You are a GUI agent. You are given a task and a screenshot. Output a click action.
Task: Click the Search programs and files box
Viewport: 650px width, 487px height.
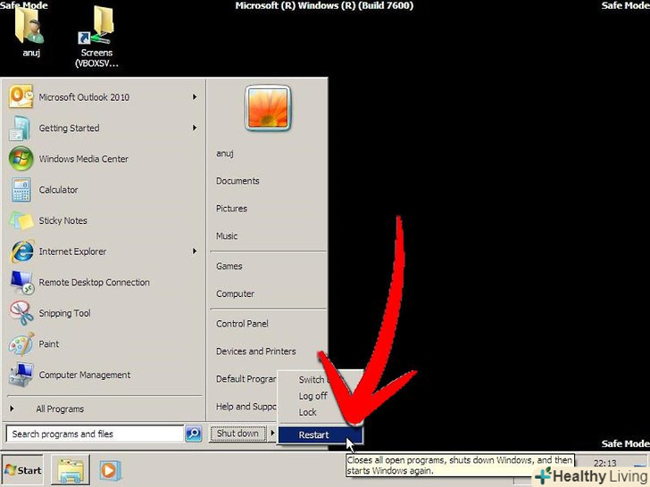95,433
